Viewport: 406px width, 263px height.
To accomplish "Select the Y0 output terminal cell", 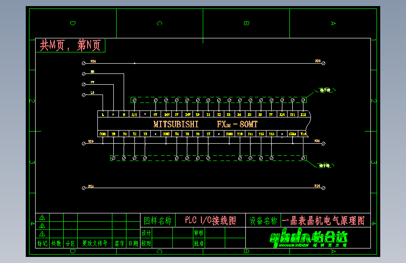I will (113, 134).
